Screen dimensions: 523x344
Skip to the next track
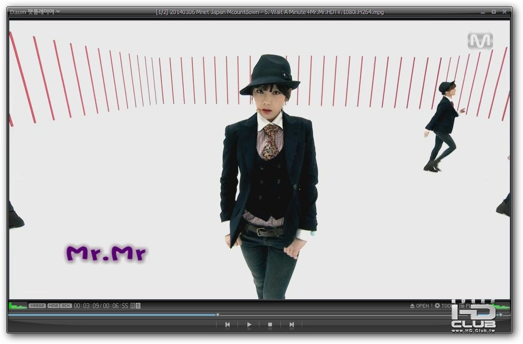point(292,324)
